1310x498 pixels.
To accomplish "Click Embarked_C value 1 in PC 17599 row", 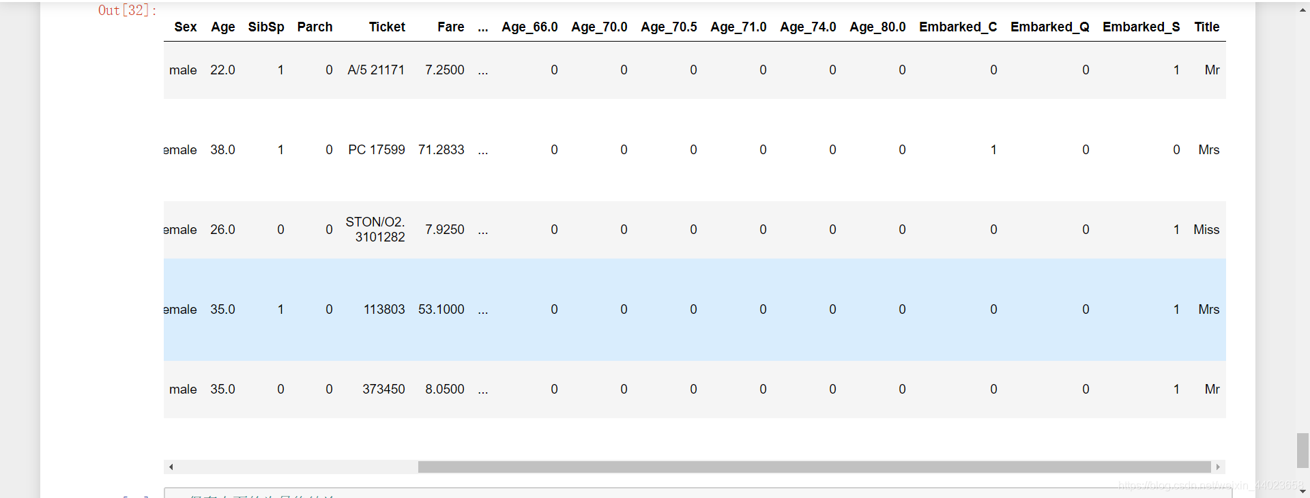I will [993, 150].
